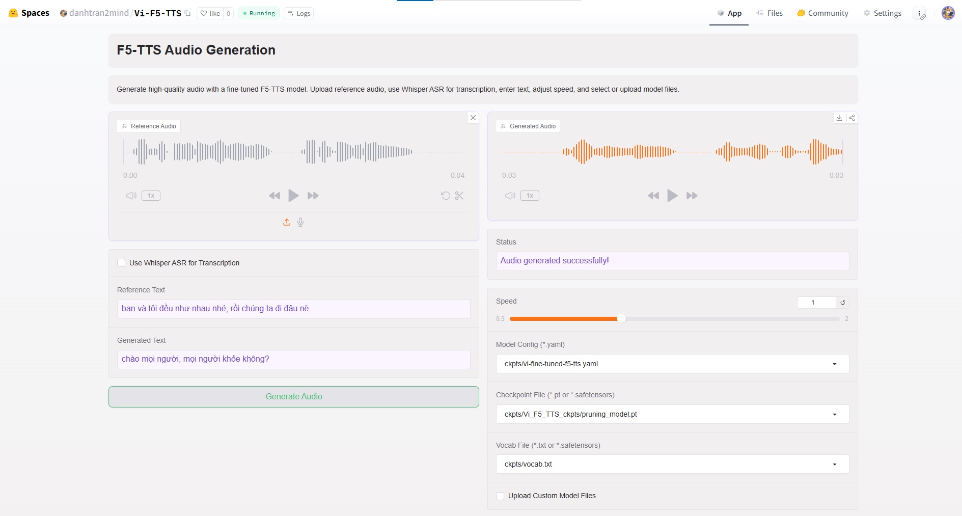Image resolution: width=962 pixels, height=516 pixels.
Task: Open the Files tab
Action: coord(769,13)
